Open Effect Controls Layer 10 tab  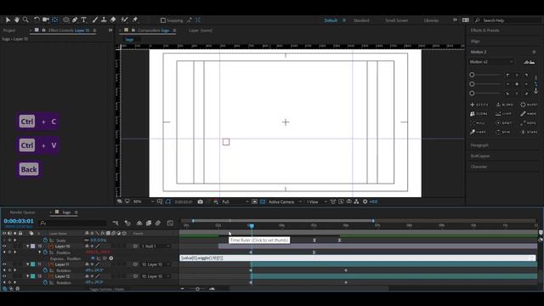click(69, 31)
